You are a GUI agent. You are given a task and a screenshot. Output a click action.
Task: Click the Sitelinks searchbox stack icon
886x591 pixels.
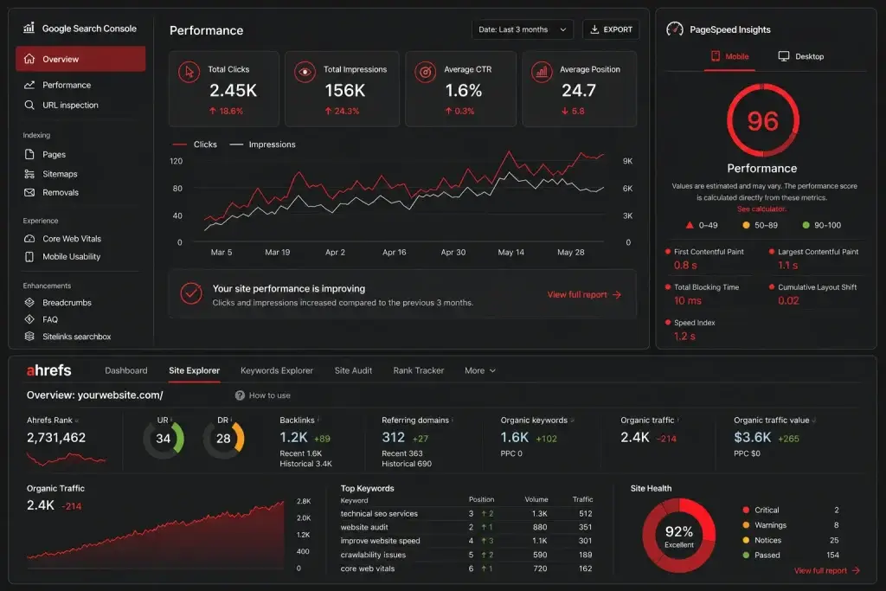29,337
